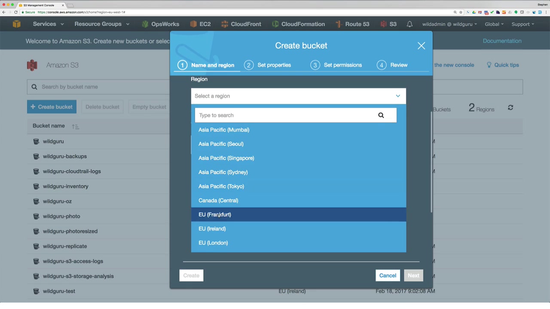Click the Feb 18, 2017 9:02:08 AM date
This screenshot has width=550, height=309.
click(x=405, y=291)
